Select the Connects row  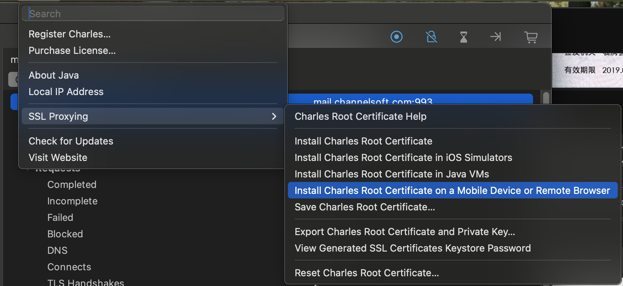click(x=69, y=267)
